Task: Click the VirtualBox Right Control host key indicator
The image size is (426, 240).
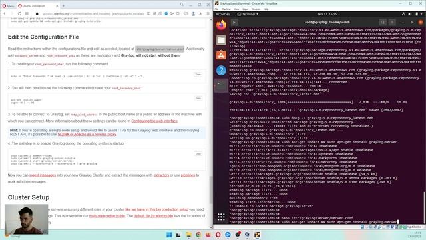Action: pyautogui.click(x=414, y=227)
